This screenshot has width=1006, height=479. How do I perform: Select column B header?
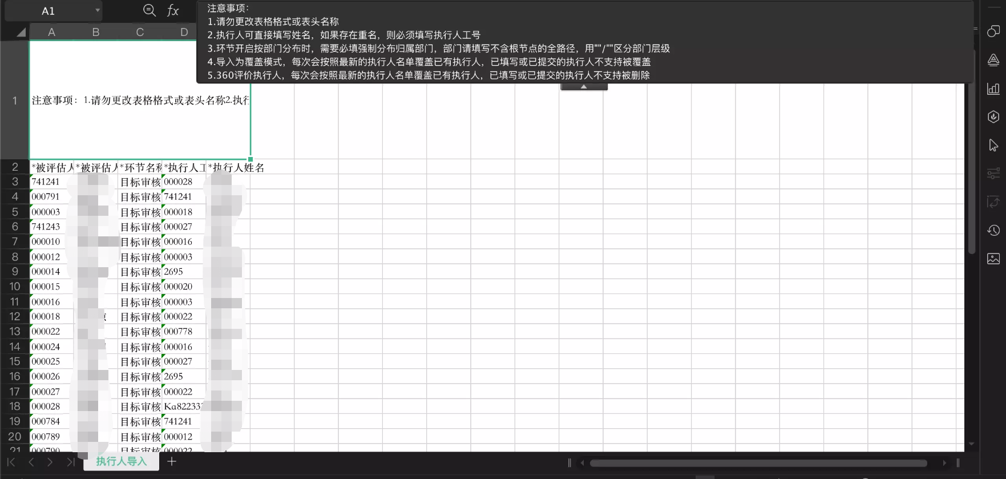click(96, 33)
